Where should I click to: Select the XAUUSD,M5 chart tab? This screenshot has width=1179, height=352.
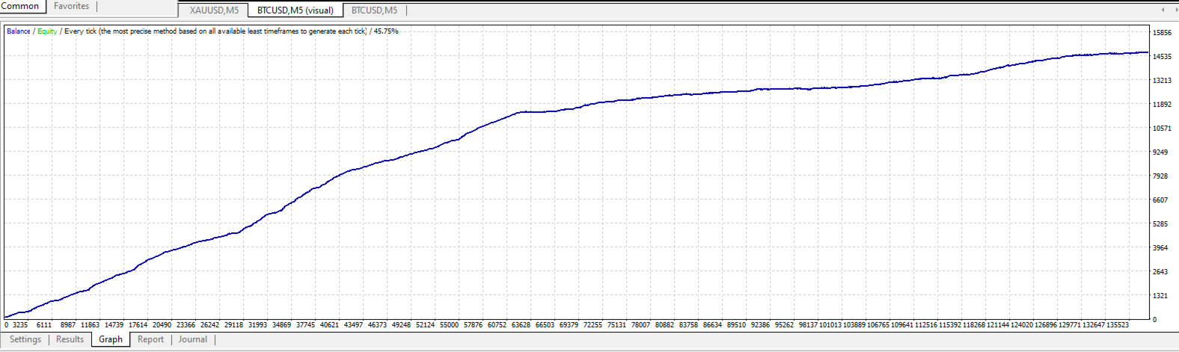click(214, 10)
